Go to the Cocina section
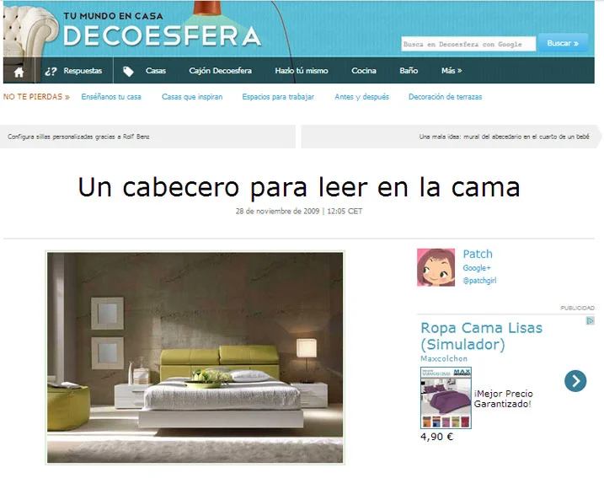 pyautogui.click(x=364, y=71)
